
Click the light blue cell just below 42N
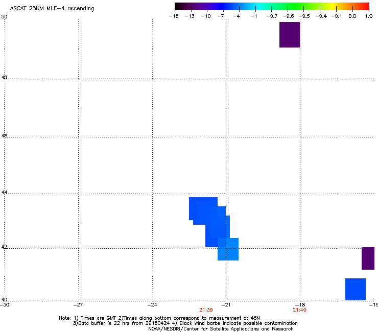pyautogui.click(x=228, y=249)
